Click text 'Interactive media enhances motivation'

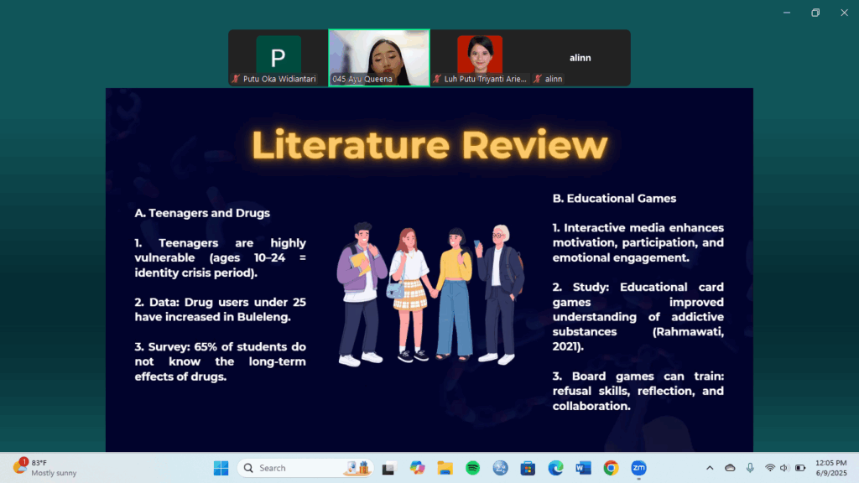[x=638, y=235]
